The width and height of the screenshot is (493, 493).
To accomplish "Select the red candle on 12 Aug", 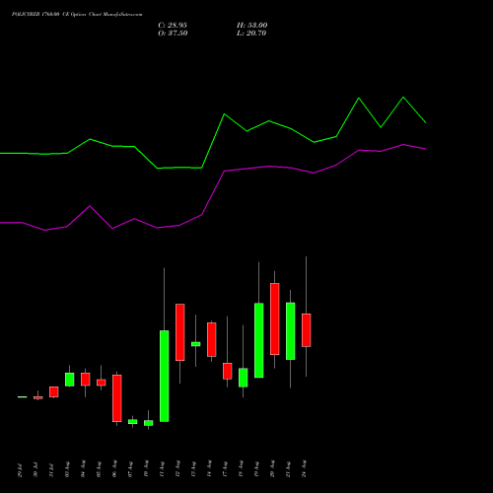I will coord(180,332).
